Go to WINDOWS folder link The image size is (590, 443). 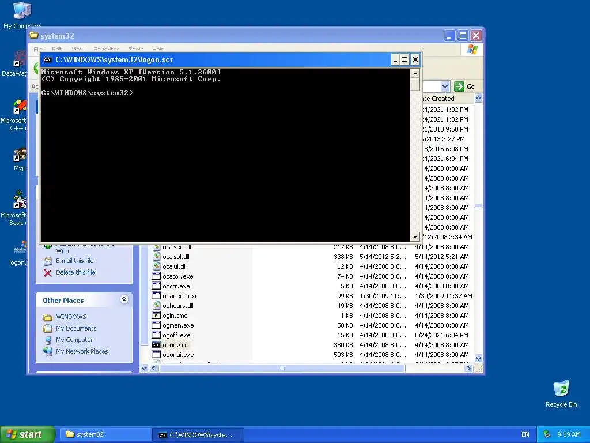(x=71, y=317)
